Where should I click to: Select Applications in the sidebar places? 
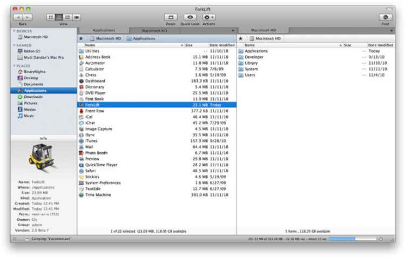44,90
